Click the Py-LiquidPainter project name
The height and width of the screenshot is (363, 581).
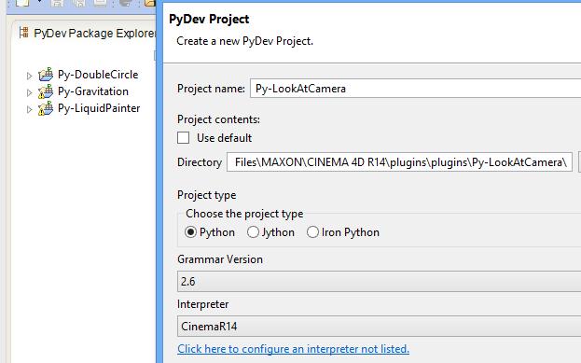(x=99, y=108)
